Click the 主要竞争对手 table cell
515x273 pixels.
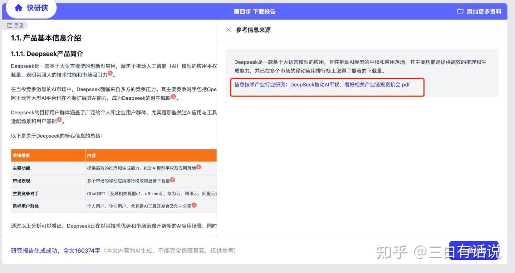coord(48,193)
